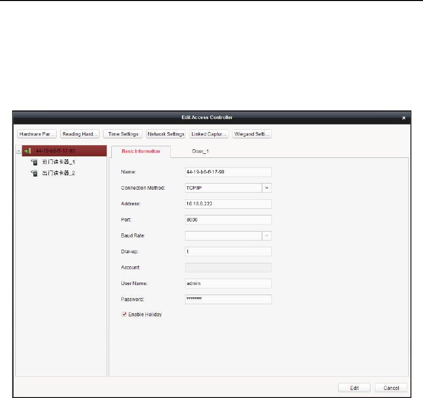
Task: Switch to the Door_1 tab
Action: point(200,151)
